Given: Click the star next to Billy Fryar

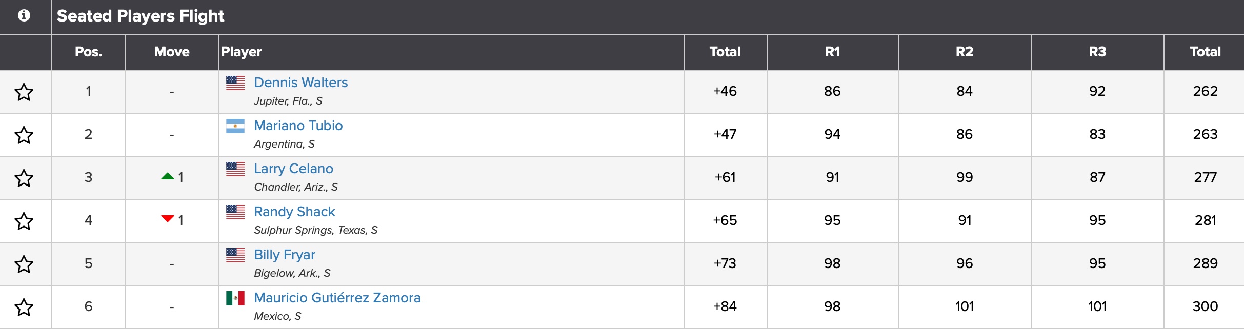Looking at the screenshot, I should click(x=24, y=264).
